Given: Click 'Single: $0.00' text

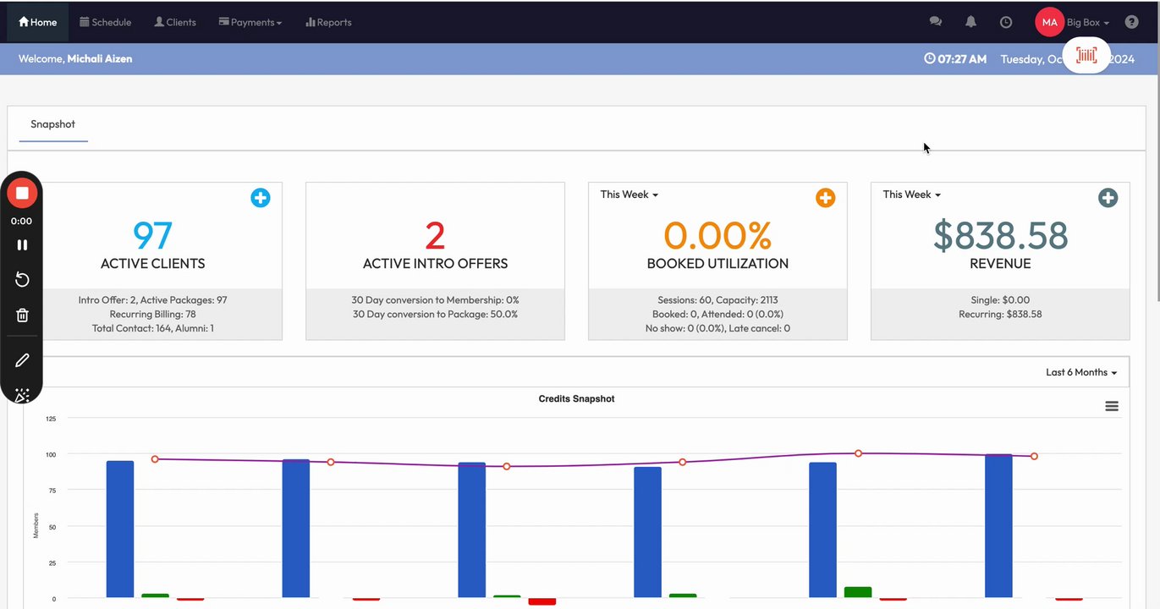Looking at the screenshot, I should [1000, 300].
